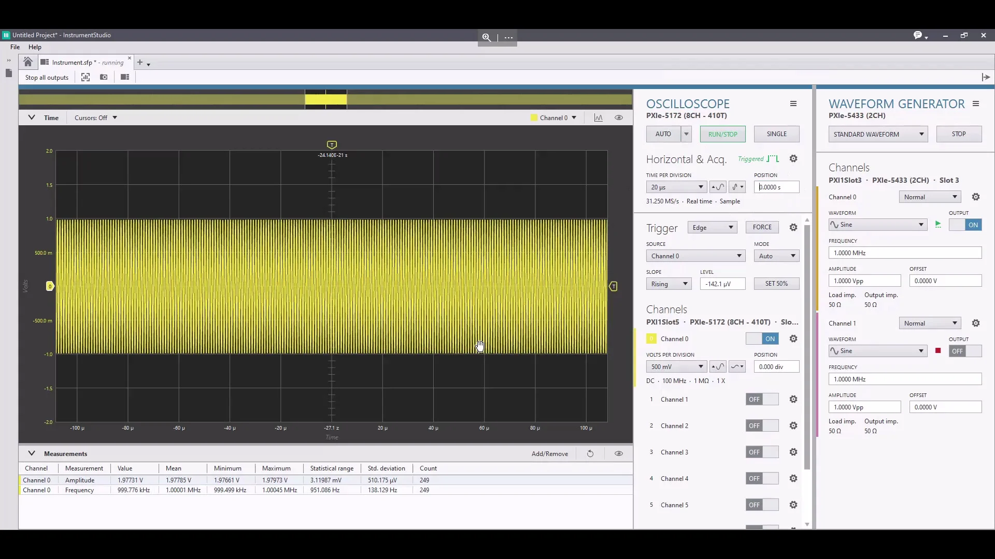Click the home icon tab
Image resolution: width=995 pixels, height=559 pixels.
tap(28, 62)
